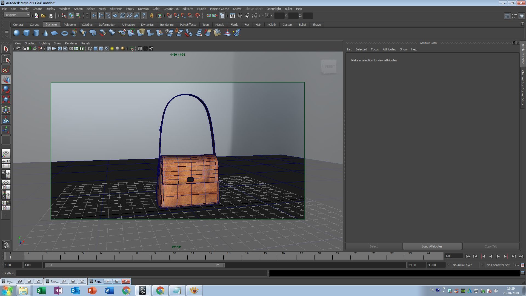Play the animation backwards

click(491, 256)
